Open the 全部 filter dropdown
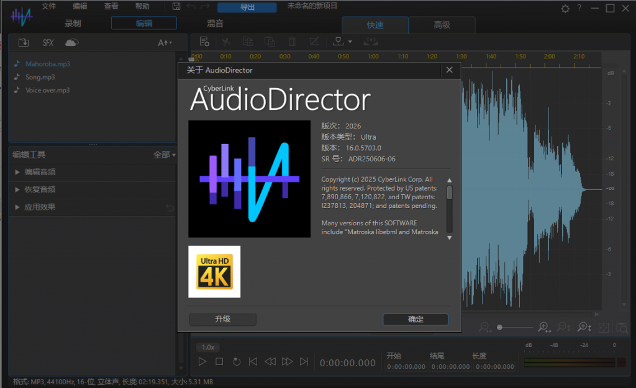Viewport: 636px width, 388px height. click(165, 155)
